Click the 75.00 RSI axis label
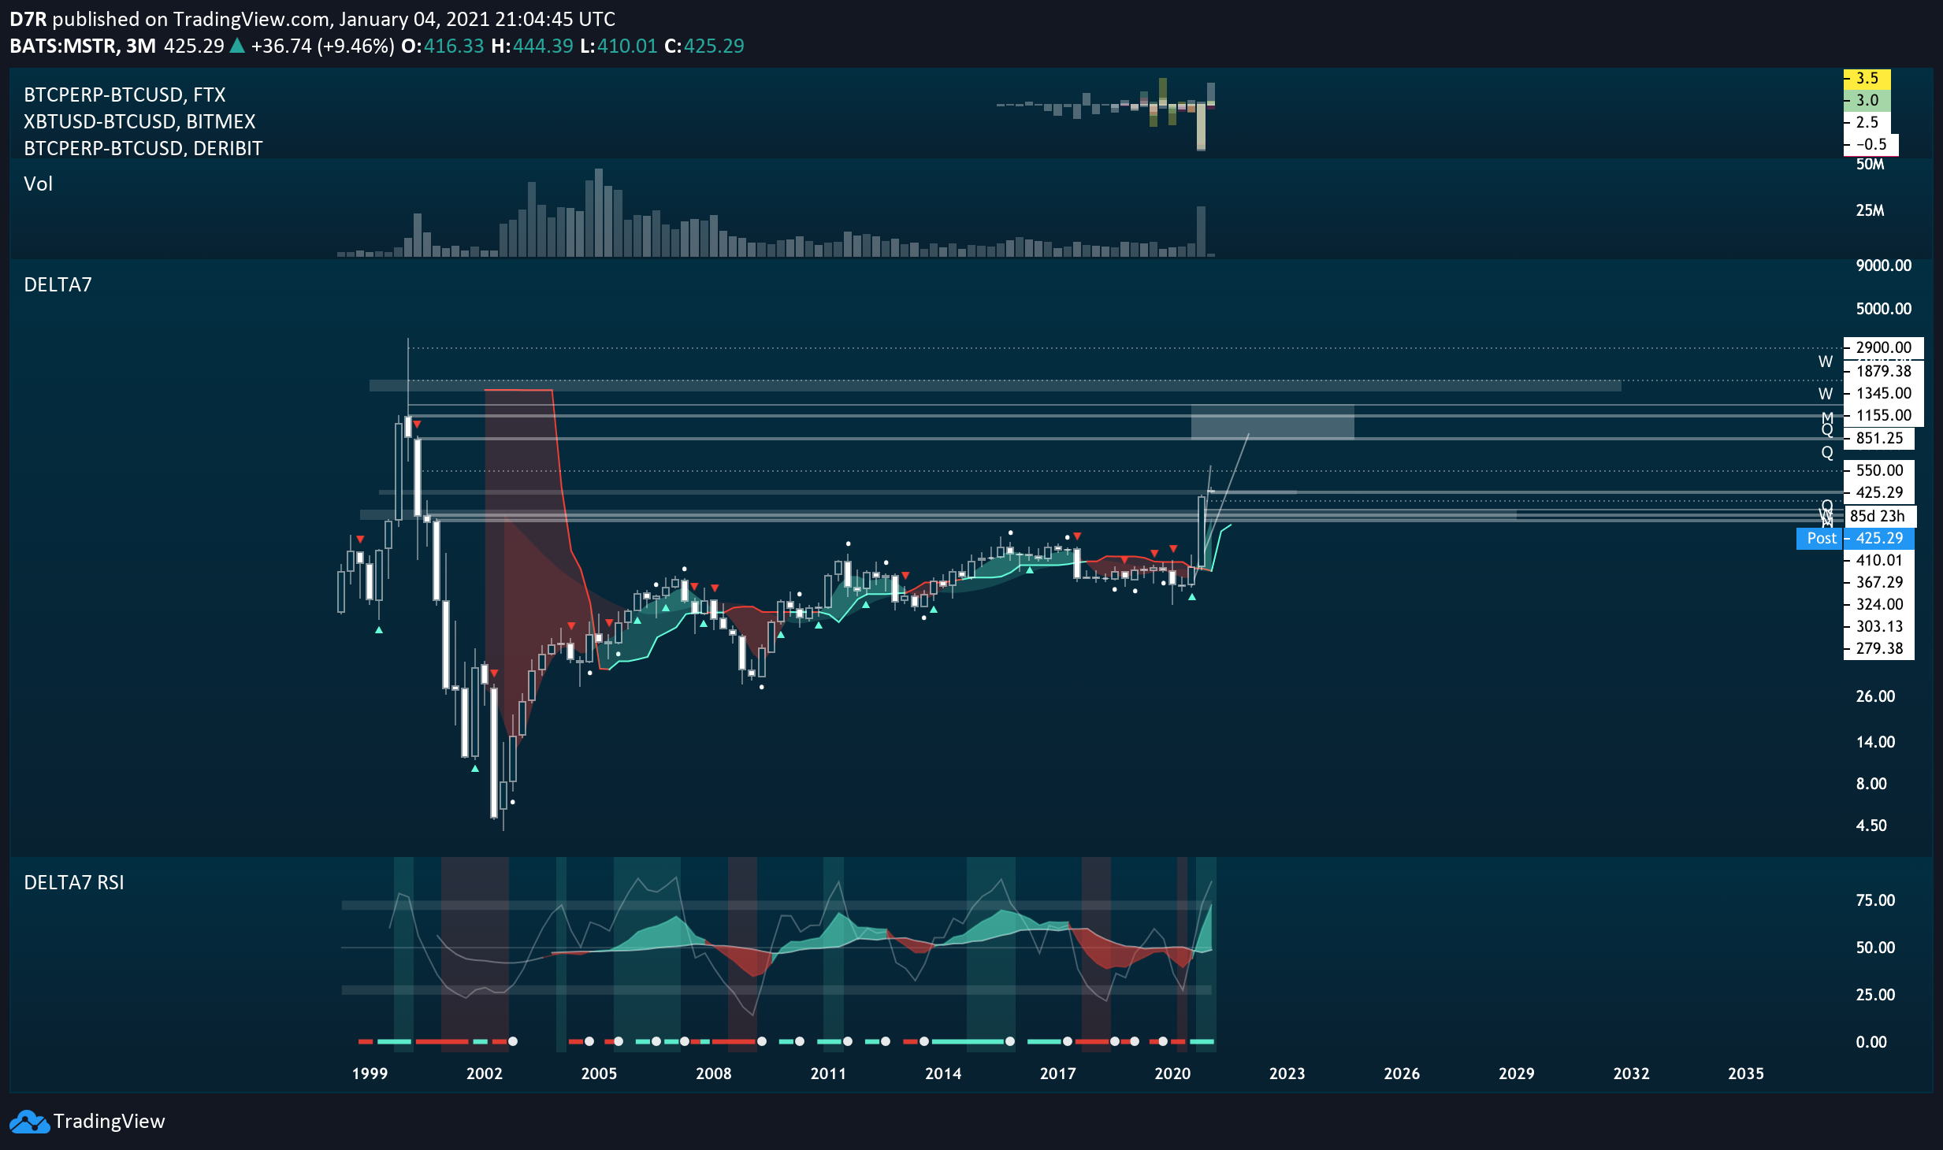 (1875, 900)
